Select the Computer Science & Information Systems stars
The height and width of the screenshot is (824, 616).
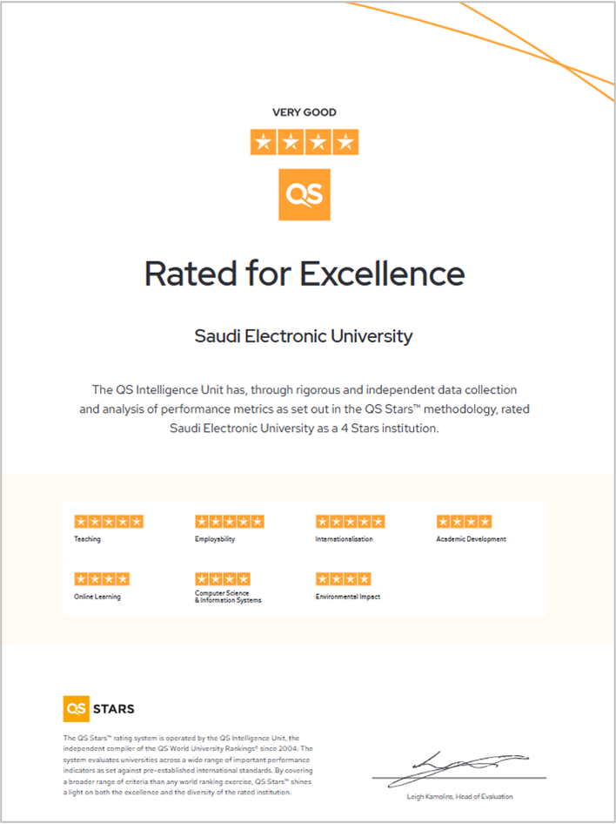(x=223, y=578)
